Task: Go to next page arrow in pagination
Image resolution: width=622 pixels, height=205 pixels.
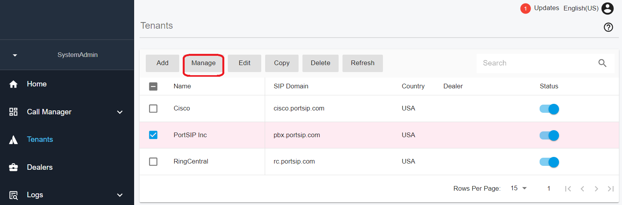Action: 596,189
